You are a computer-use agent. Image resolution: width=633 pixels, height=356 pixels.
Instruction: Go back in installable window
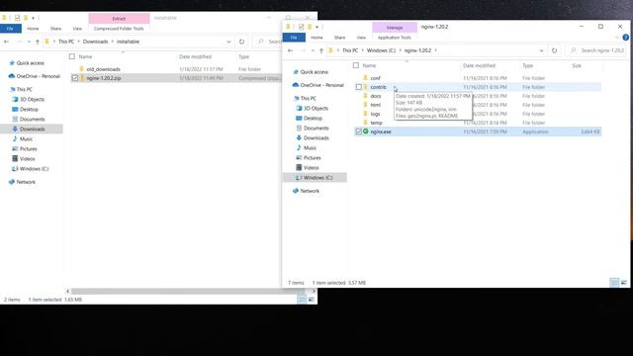pos(7,42)
